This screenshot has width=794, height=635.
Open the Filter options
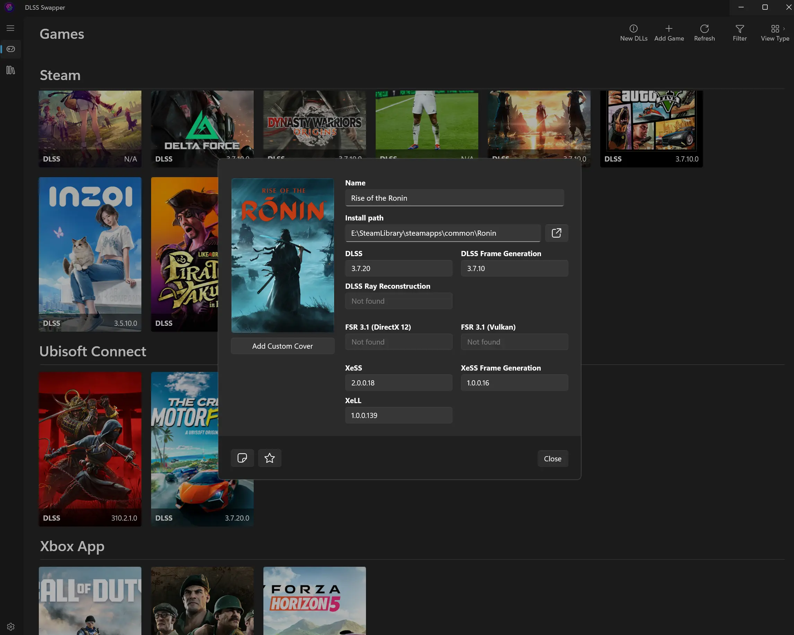(x=740, y=33)
